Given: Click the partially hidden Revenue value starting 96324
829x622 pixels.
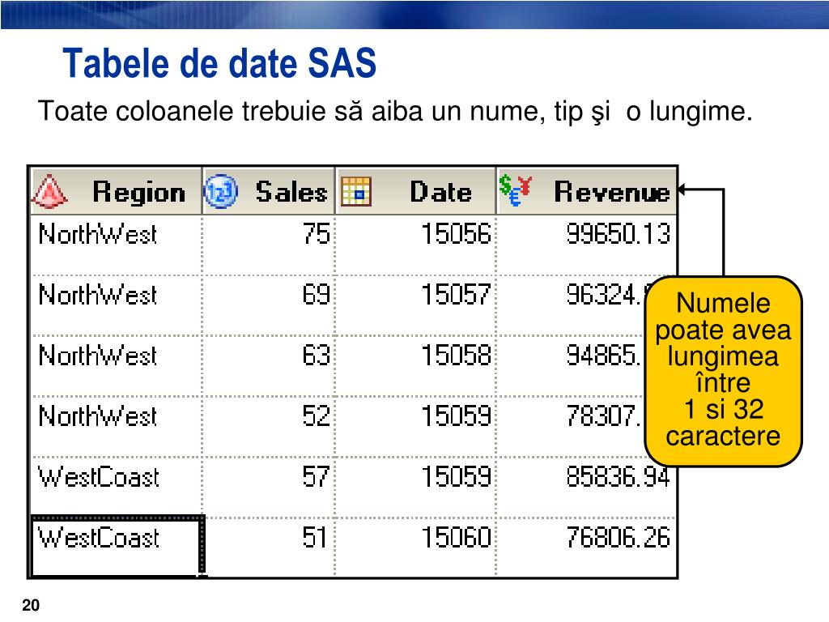Looking at the screenshot, I should [606, 295].
